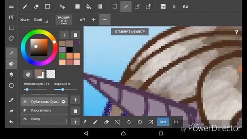Screen dimensions: 247x139
Task: Tap the brush icon in bottom toolbar
Action: [x=95, y=122]
